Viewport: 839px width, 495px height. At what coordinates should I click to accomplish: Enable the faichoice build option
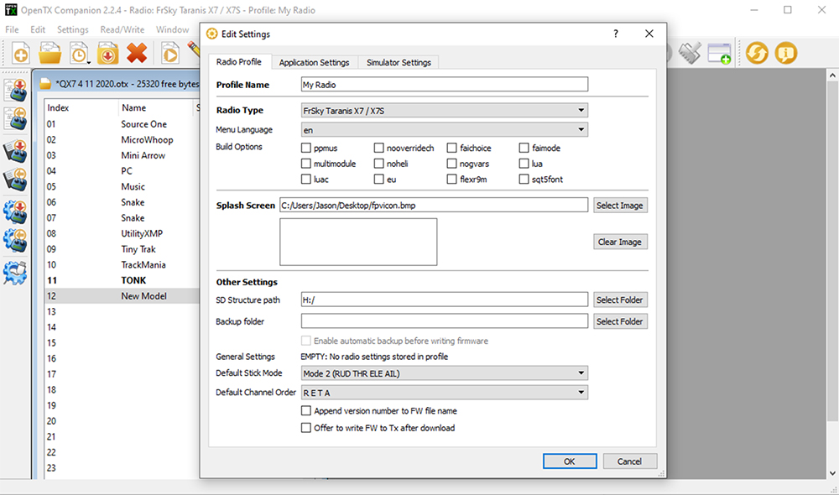coord(451,148)
